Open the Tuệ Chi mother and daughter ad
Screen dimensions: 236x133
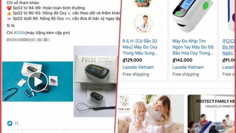point(151,114)
